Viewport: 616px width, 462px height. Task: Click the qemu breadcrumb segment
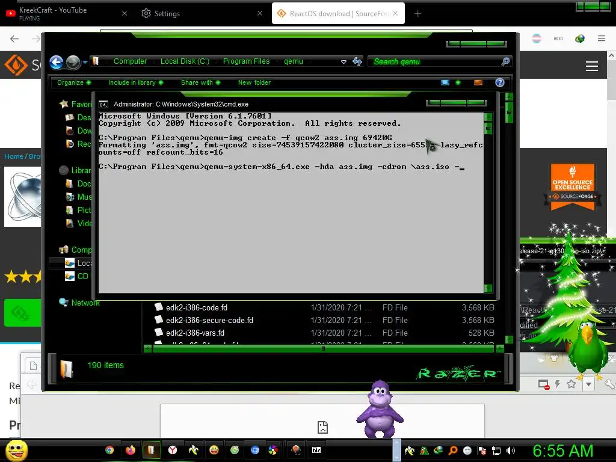294,61
